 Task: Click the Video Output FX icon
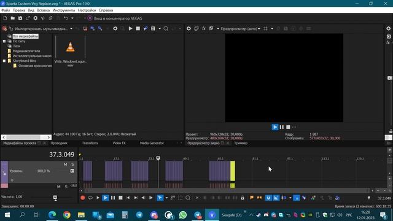[204, 29]
